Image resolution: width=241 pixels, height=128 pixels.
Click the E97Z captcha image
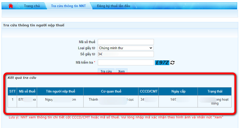click(x=162, y=63)
